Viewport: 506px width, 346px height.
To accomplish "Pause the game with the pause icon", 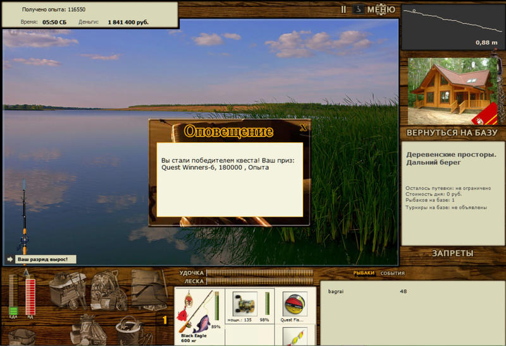I will [x=343, y=9].
